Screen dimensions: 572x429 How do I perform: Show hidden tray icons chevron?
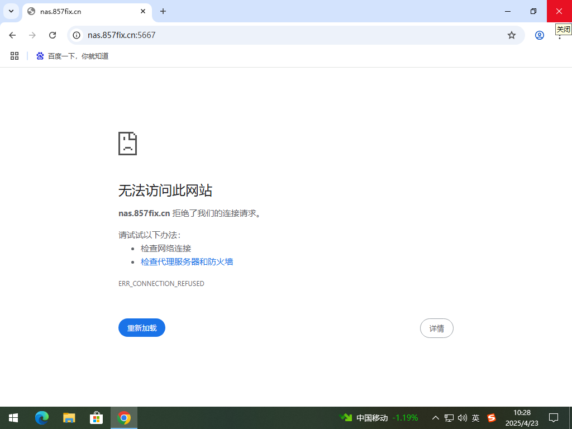(436, 418)
